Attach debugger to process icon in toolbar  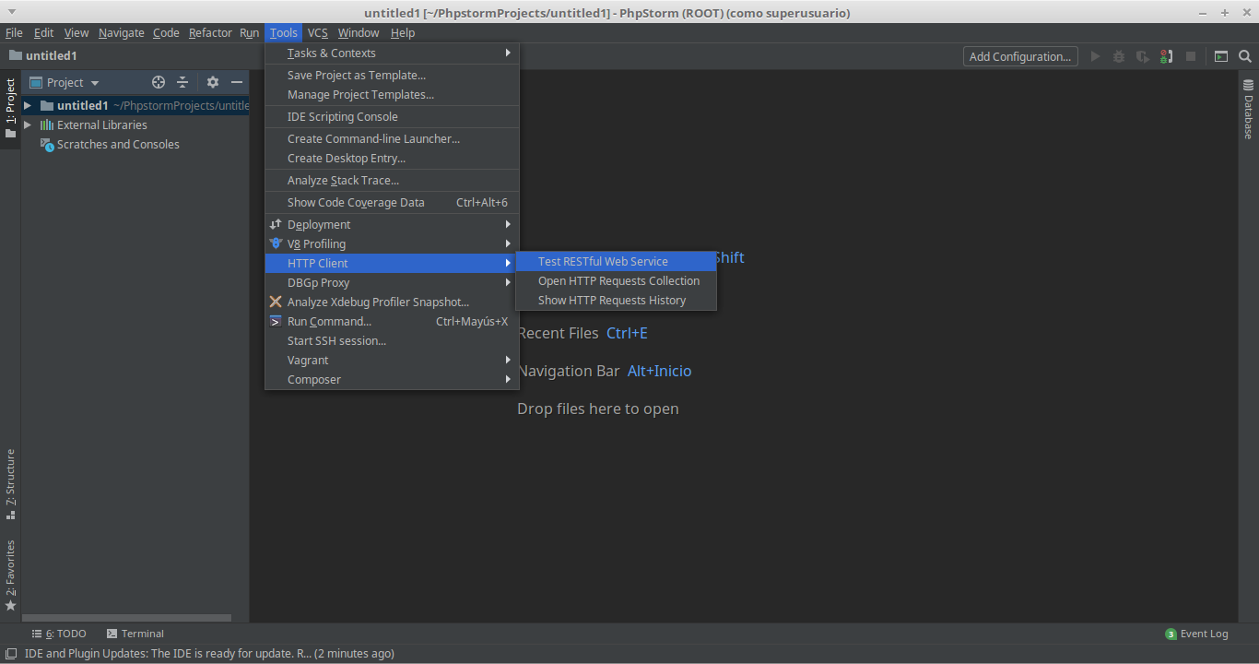(x=1166, y=55)
